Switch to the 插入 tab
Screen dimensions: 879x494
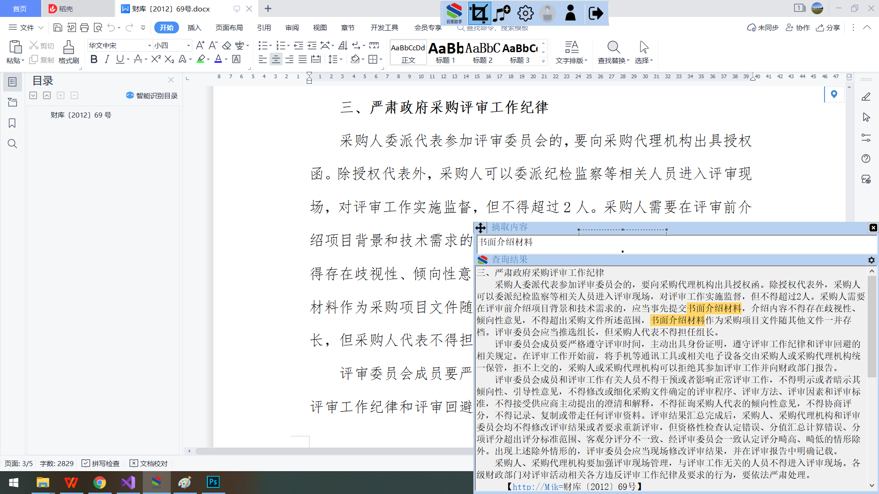click(x=194, y=27)
